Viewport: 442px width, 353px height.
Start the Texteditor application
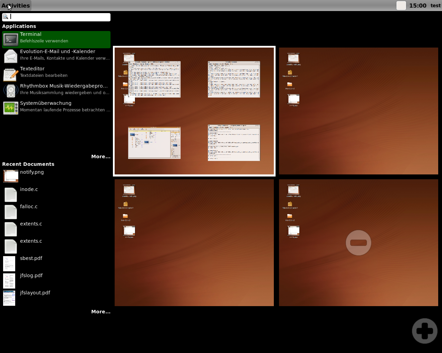(56, 74)
